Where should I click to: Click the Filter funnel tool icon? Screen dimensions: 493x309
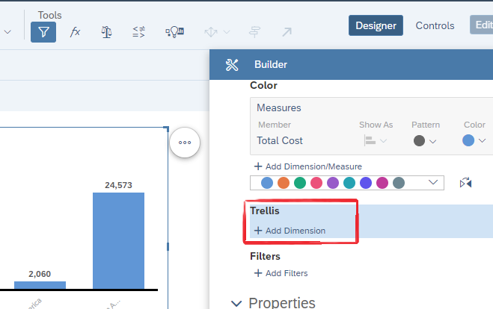tap(43, 32)
